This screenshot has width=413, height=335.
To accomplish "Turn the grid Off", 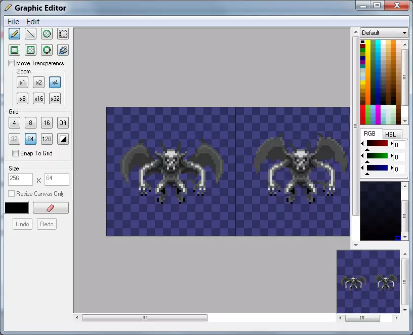I will (63, 123).
